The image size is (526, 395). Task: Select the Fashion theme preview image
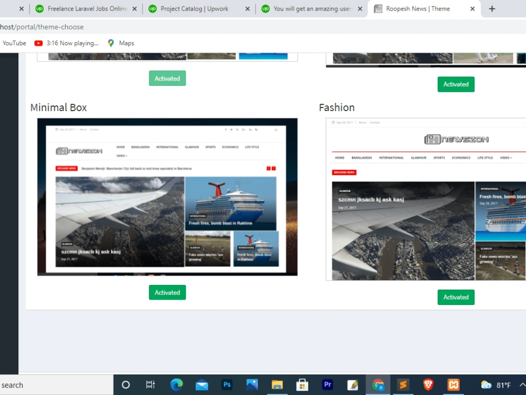426,199
